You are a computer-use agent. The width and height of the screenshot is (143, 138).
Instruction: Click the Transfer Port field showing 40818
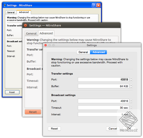pos(104,79)
